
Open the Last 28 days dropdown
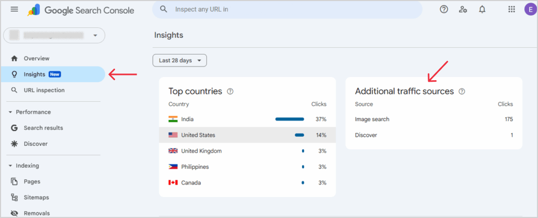(x=180, y=61)
